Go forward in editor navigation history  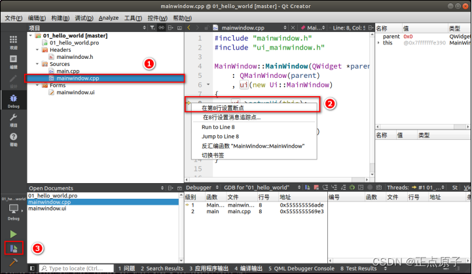pyautogui.click(x=198, y=27)
